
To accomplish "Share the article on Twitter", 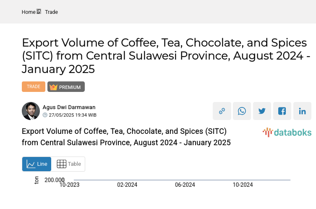I will (262, 111).
